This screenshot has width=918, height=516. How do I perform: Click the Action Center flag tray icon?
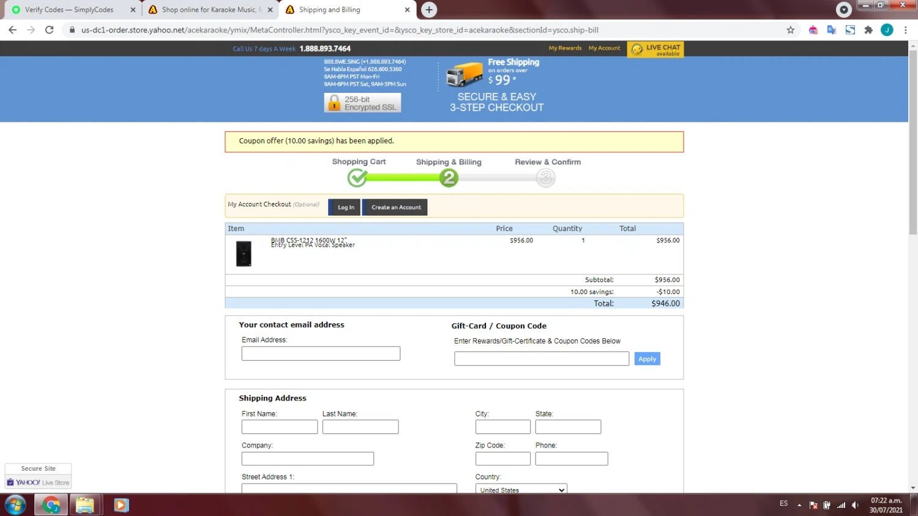[x=813, y=505]
